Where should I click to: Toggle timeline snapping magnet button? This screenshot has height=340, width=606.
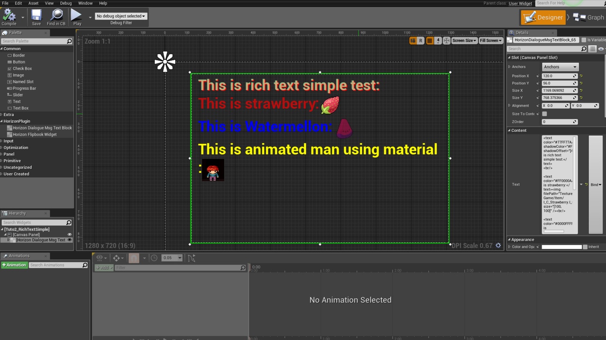(x=134, y=258)
